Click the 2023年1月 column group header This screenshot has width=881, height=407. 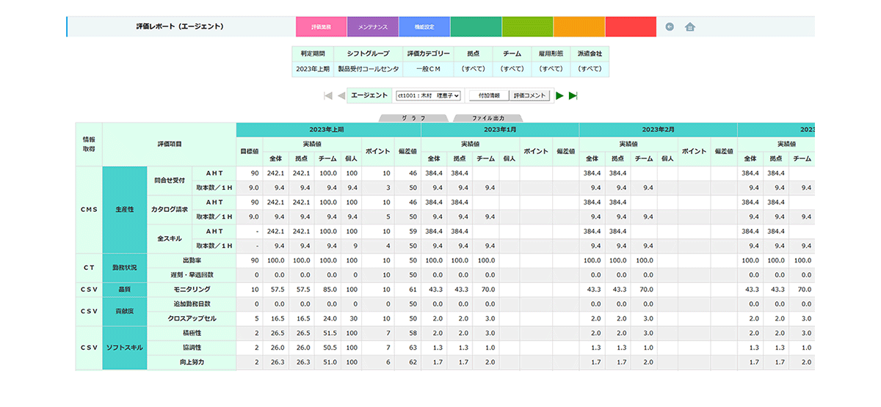tap(500, 129)
